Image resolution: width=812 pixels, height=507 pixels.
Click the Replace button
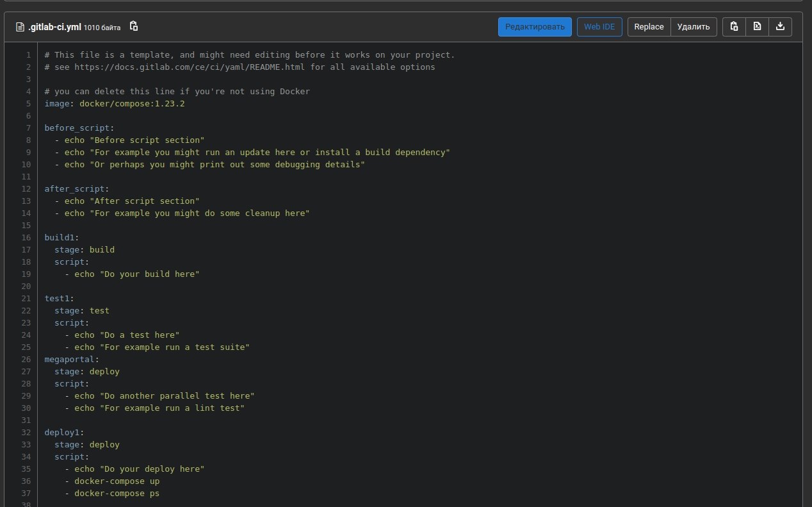[649, 27]
